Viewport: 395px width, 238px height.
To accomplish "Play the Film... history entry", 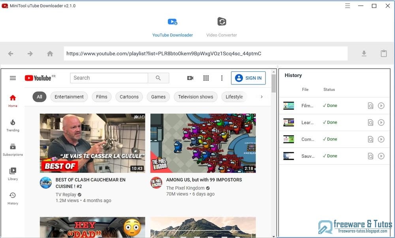I will [381, 106].
